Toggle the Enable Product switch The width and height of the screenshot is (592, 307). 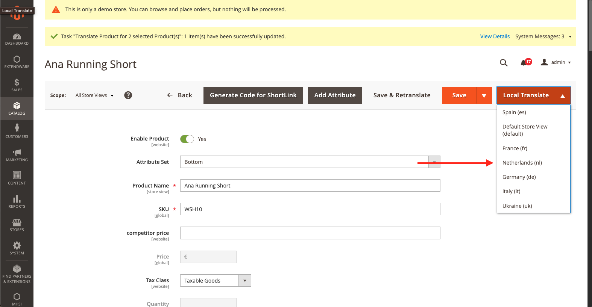[187, 139]
